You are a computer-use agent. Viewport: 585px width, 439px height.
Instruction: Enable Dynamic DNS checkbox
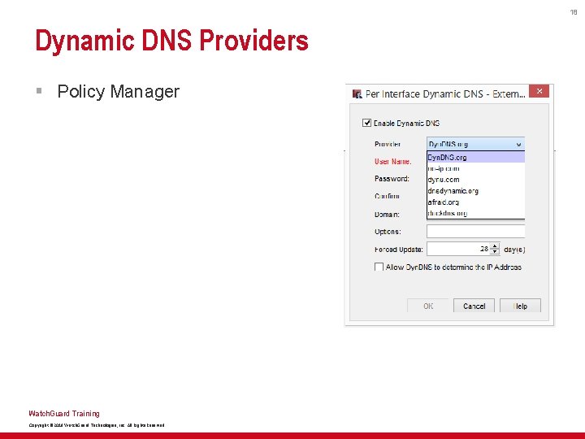[x=366, y=123]
